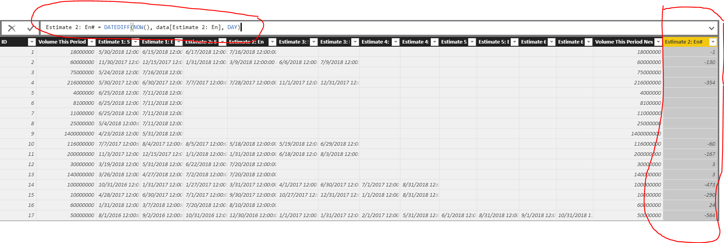The image size is (724, 243).
Task: Click the 7/1/2017 cell in row 14
Action: click(380, 185)
